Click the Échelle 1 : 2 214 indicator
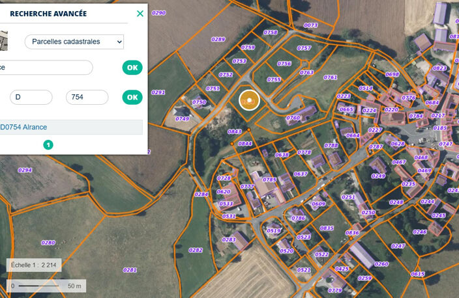459x298 pixels. (34, 265)
